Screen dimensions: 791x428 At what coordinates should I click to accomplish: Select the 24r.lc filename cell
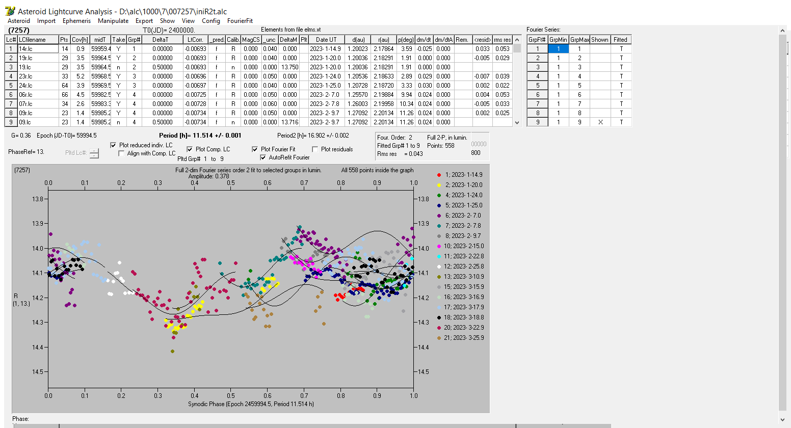coord(38,86)
